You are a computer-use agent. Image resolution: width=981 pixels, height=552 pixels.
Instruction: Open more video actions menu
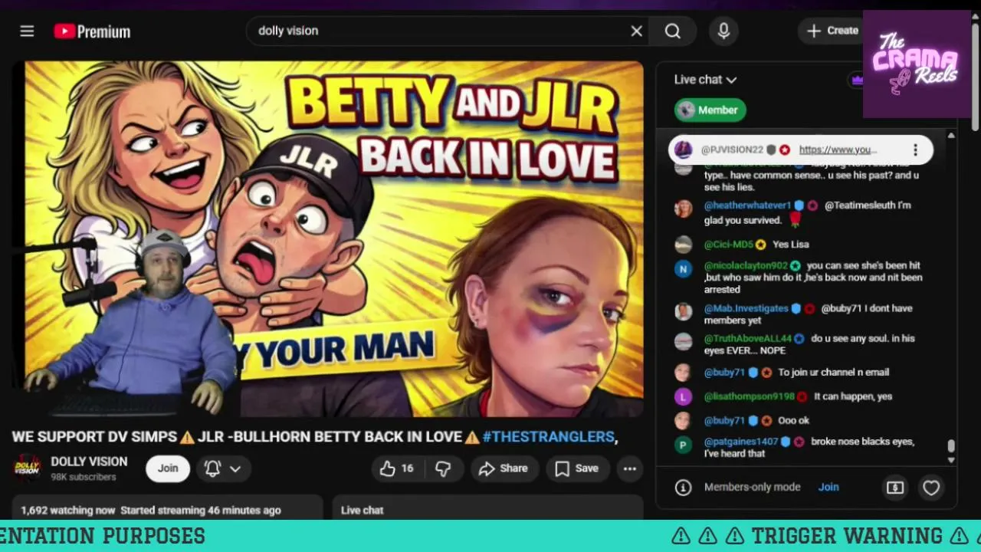tap(630, 468)
